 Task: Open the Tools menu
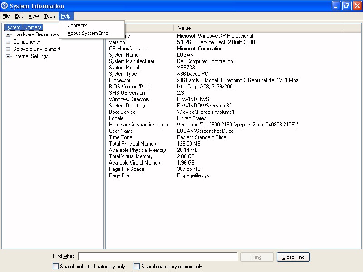pyautogui.click(x=50, y=16)
